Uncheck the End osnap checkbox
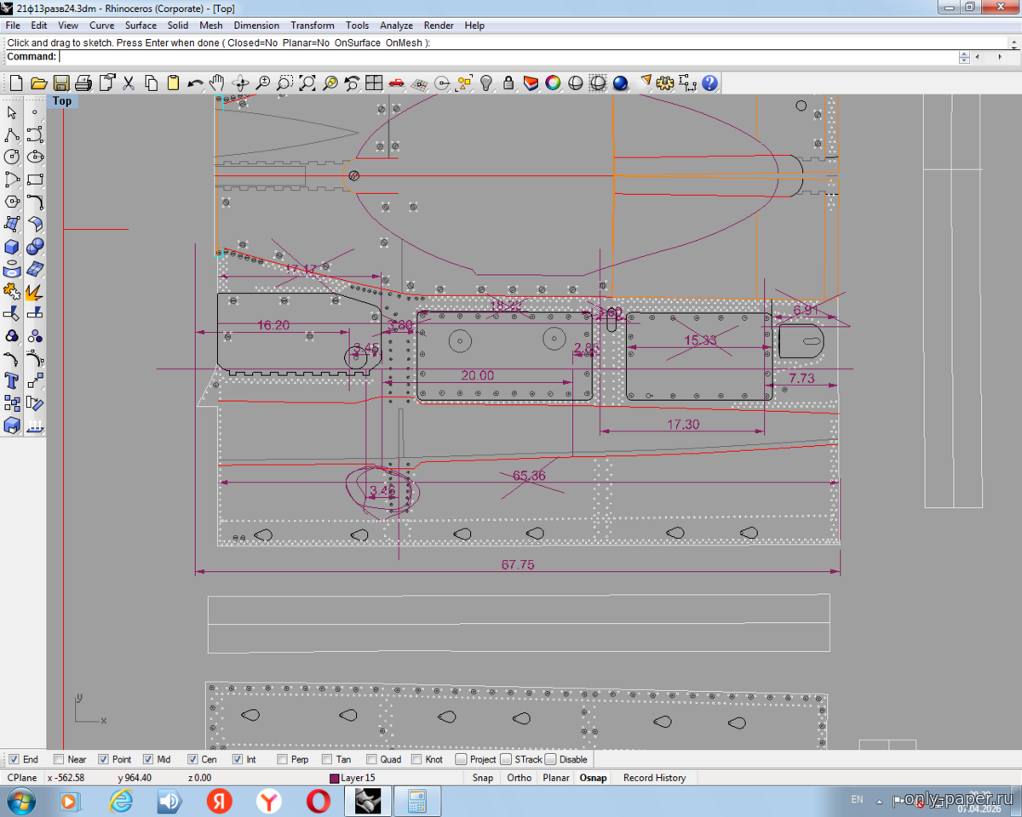This screenshot has height=817, width=1022. [x=13, y=759]
